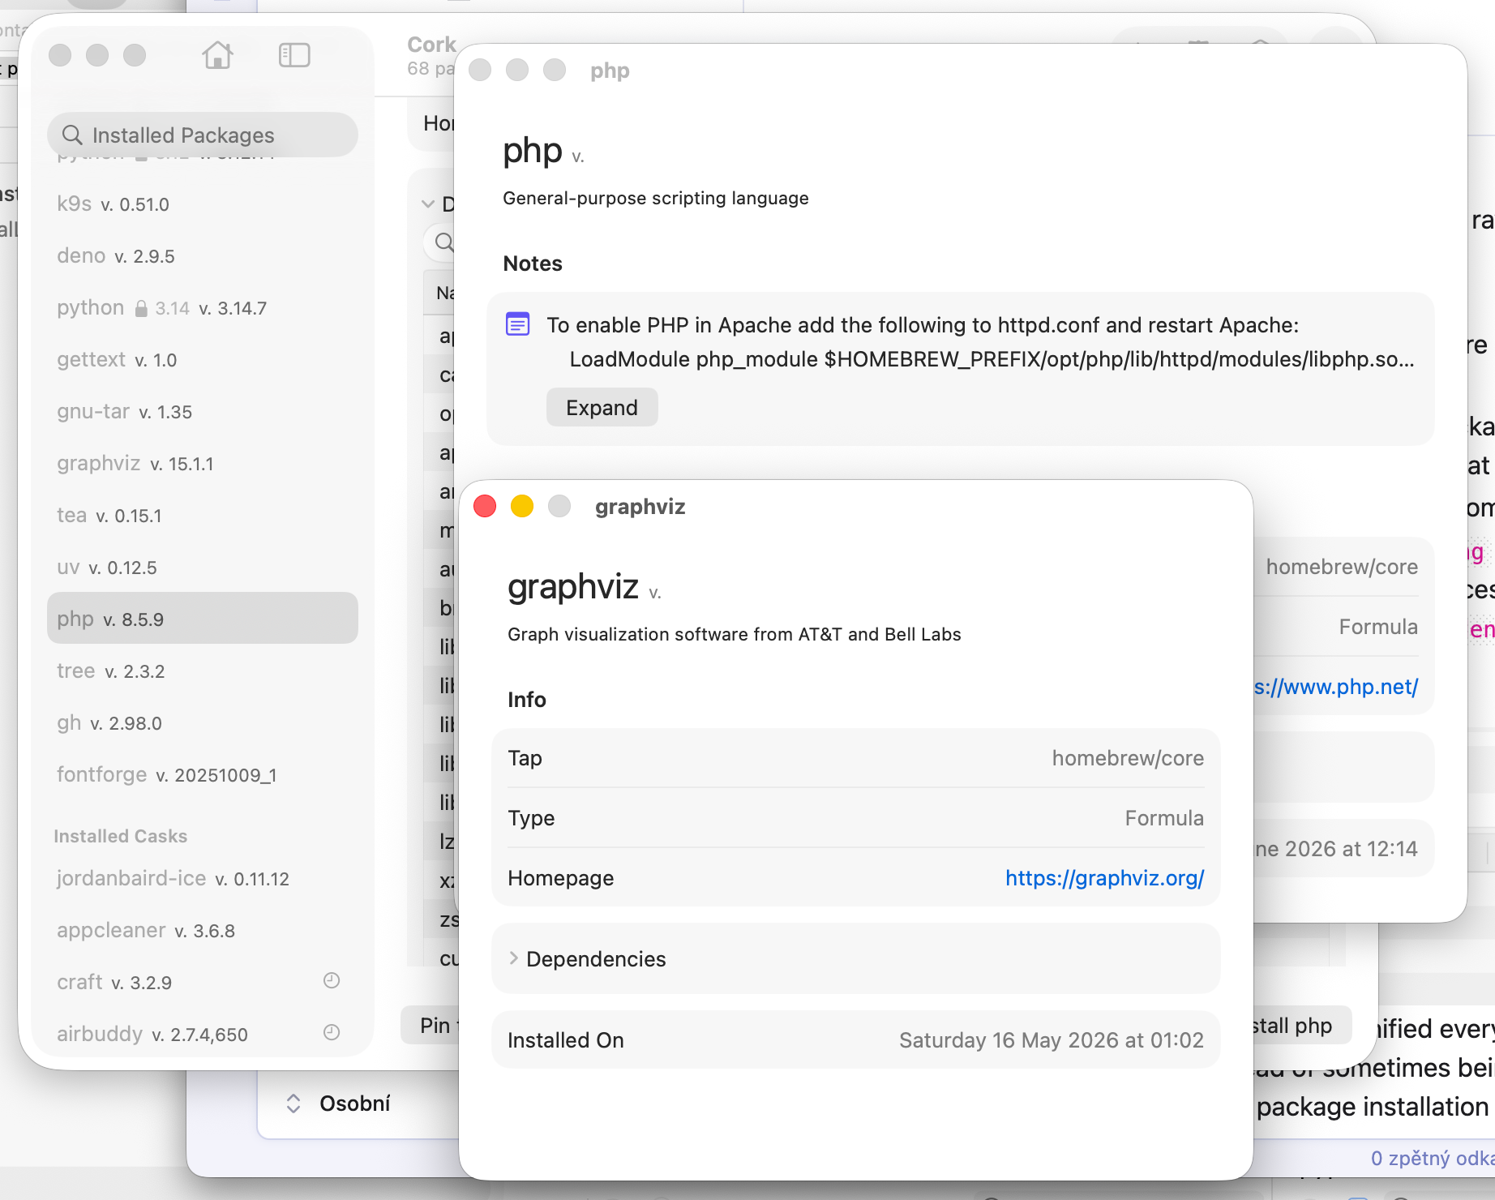Click the LoadModule php_module note line

click(992, 359)
